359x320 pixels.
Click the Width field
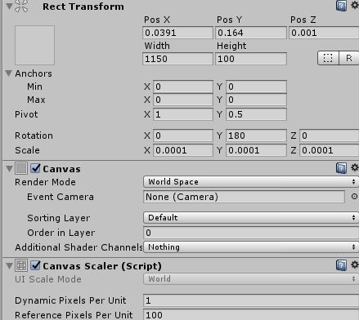click(x=177, y=59)
